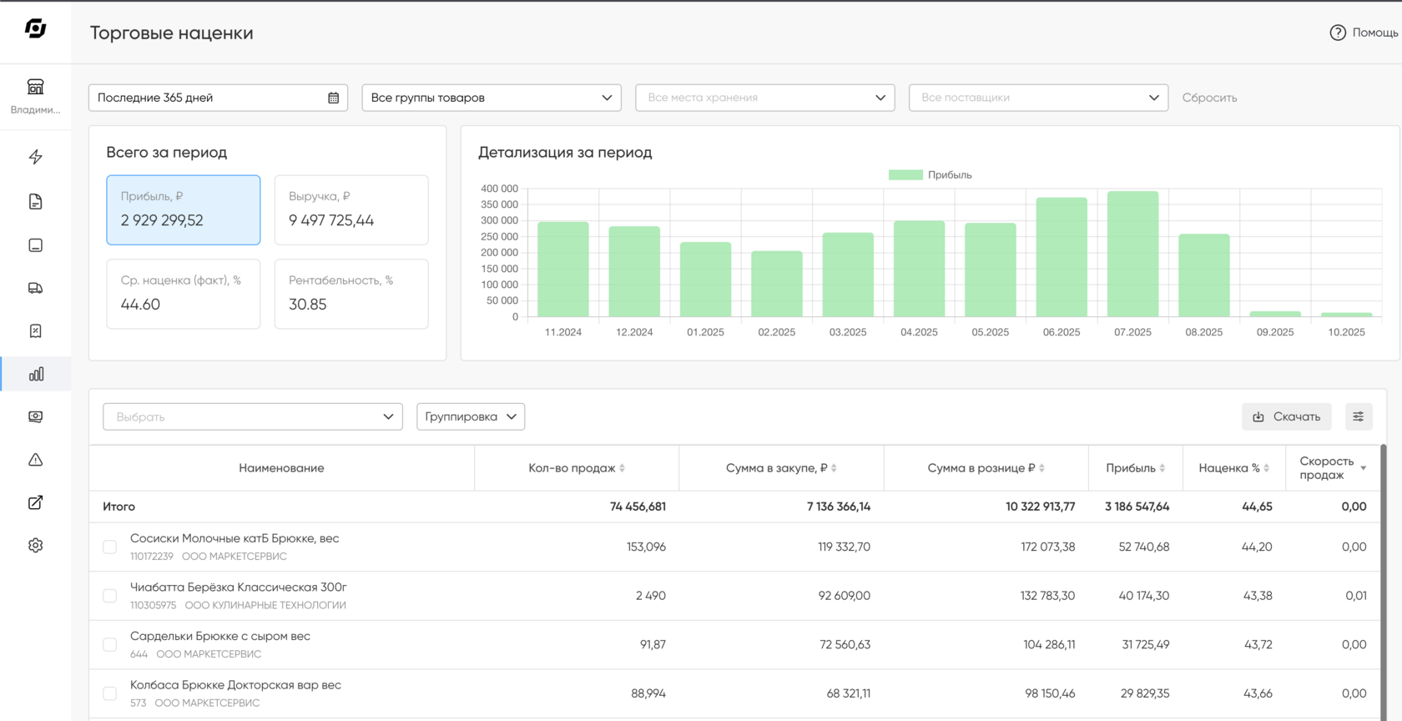Check the Сосиски Молочные катБ Брюкке row
The height and width of the screenshot is (721, 1402).
110,547
